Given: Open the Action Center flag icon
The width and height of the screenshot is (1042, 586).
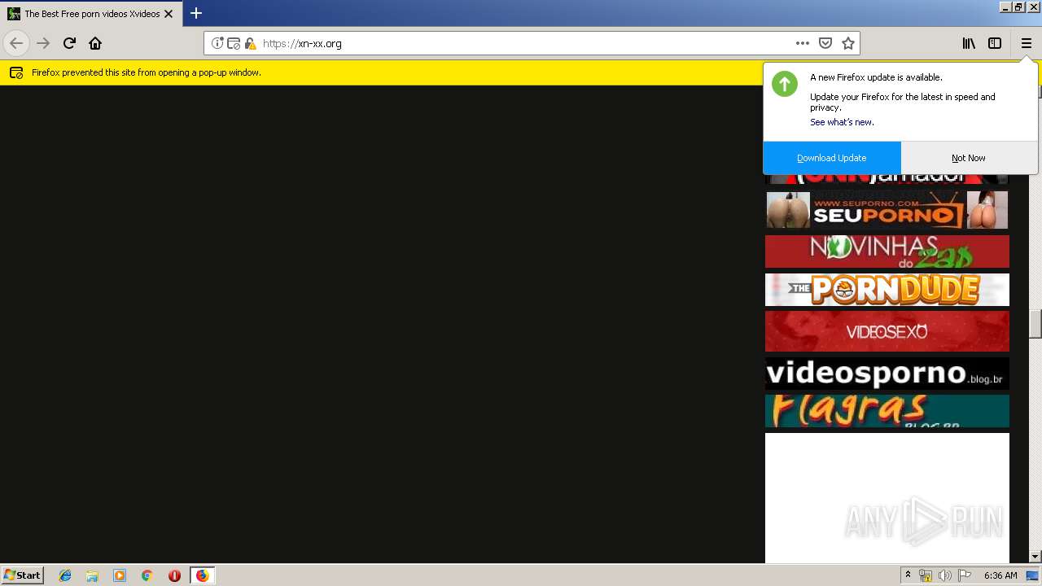Looking at the screenshot, I should (x=965, y=575).
